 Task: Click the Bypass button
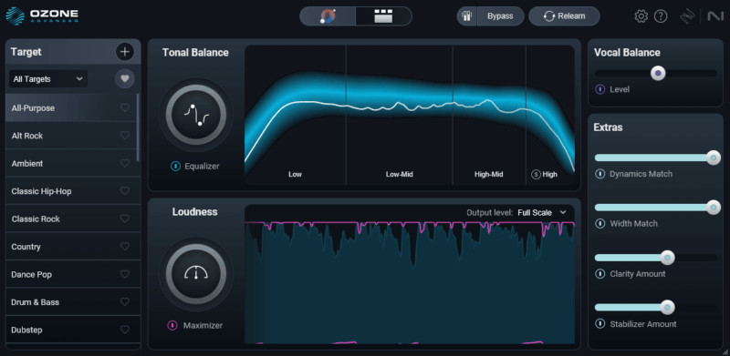(x=500, y=16)
